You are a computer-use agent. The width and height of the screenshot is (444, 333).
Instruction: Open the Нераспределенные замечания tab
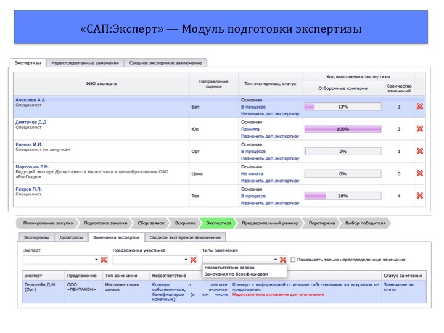pos(85,63)
